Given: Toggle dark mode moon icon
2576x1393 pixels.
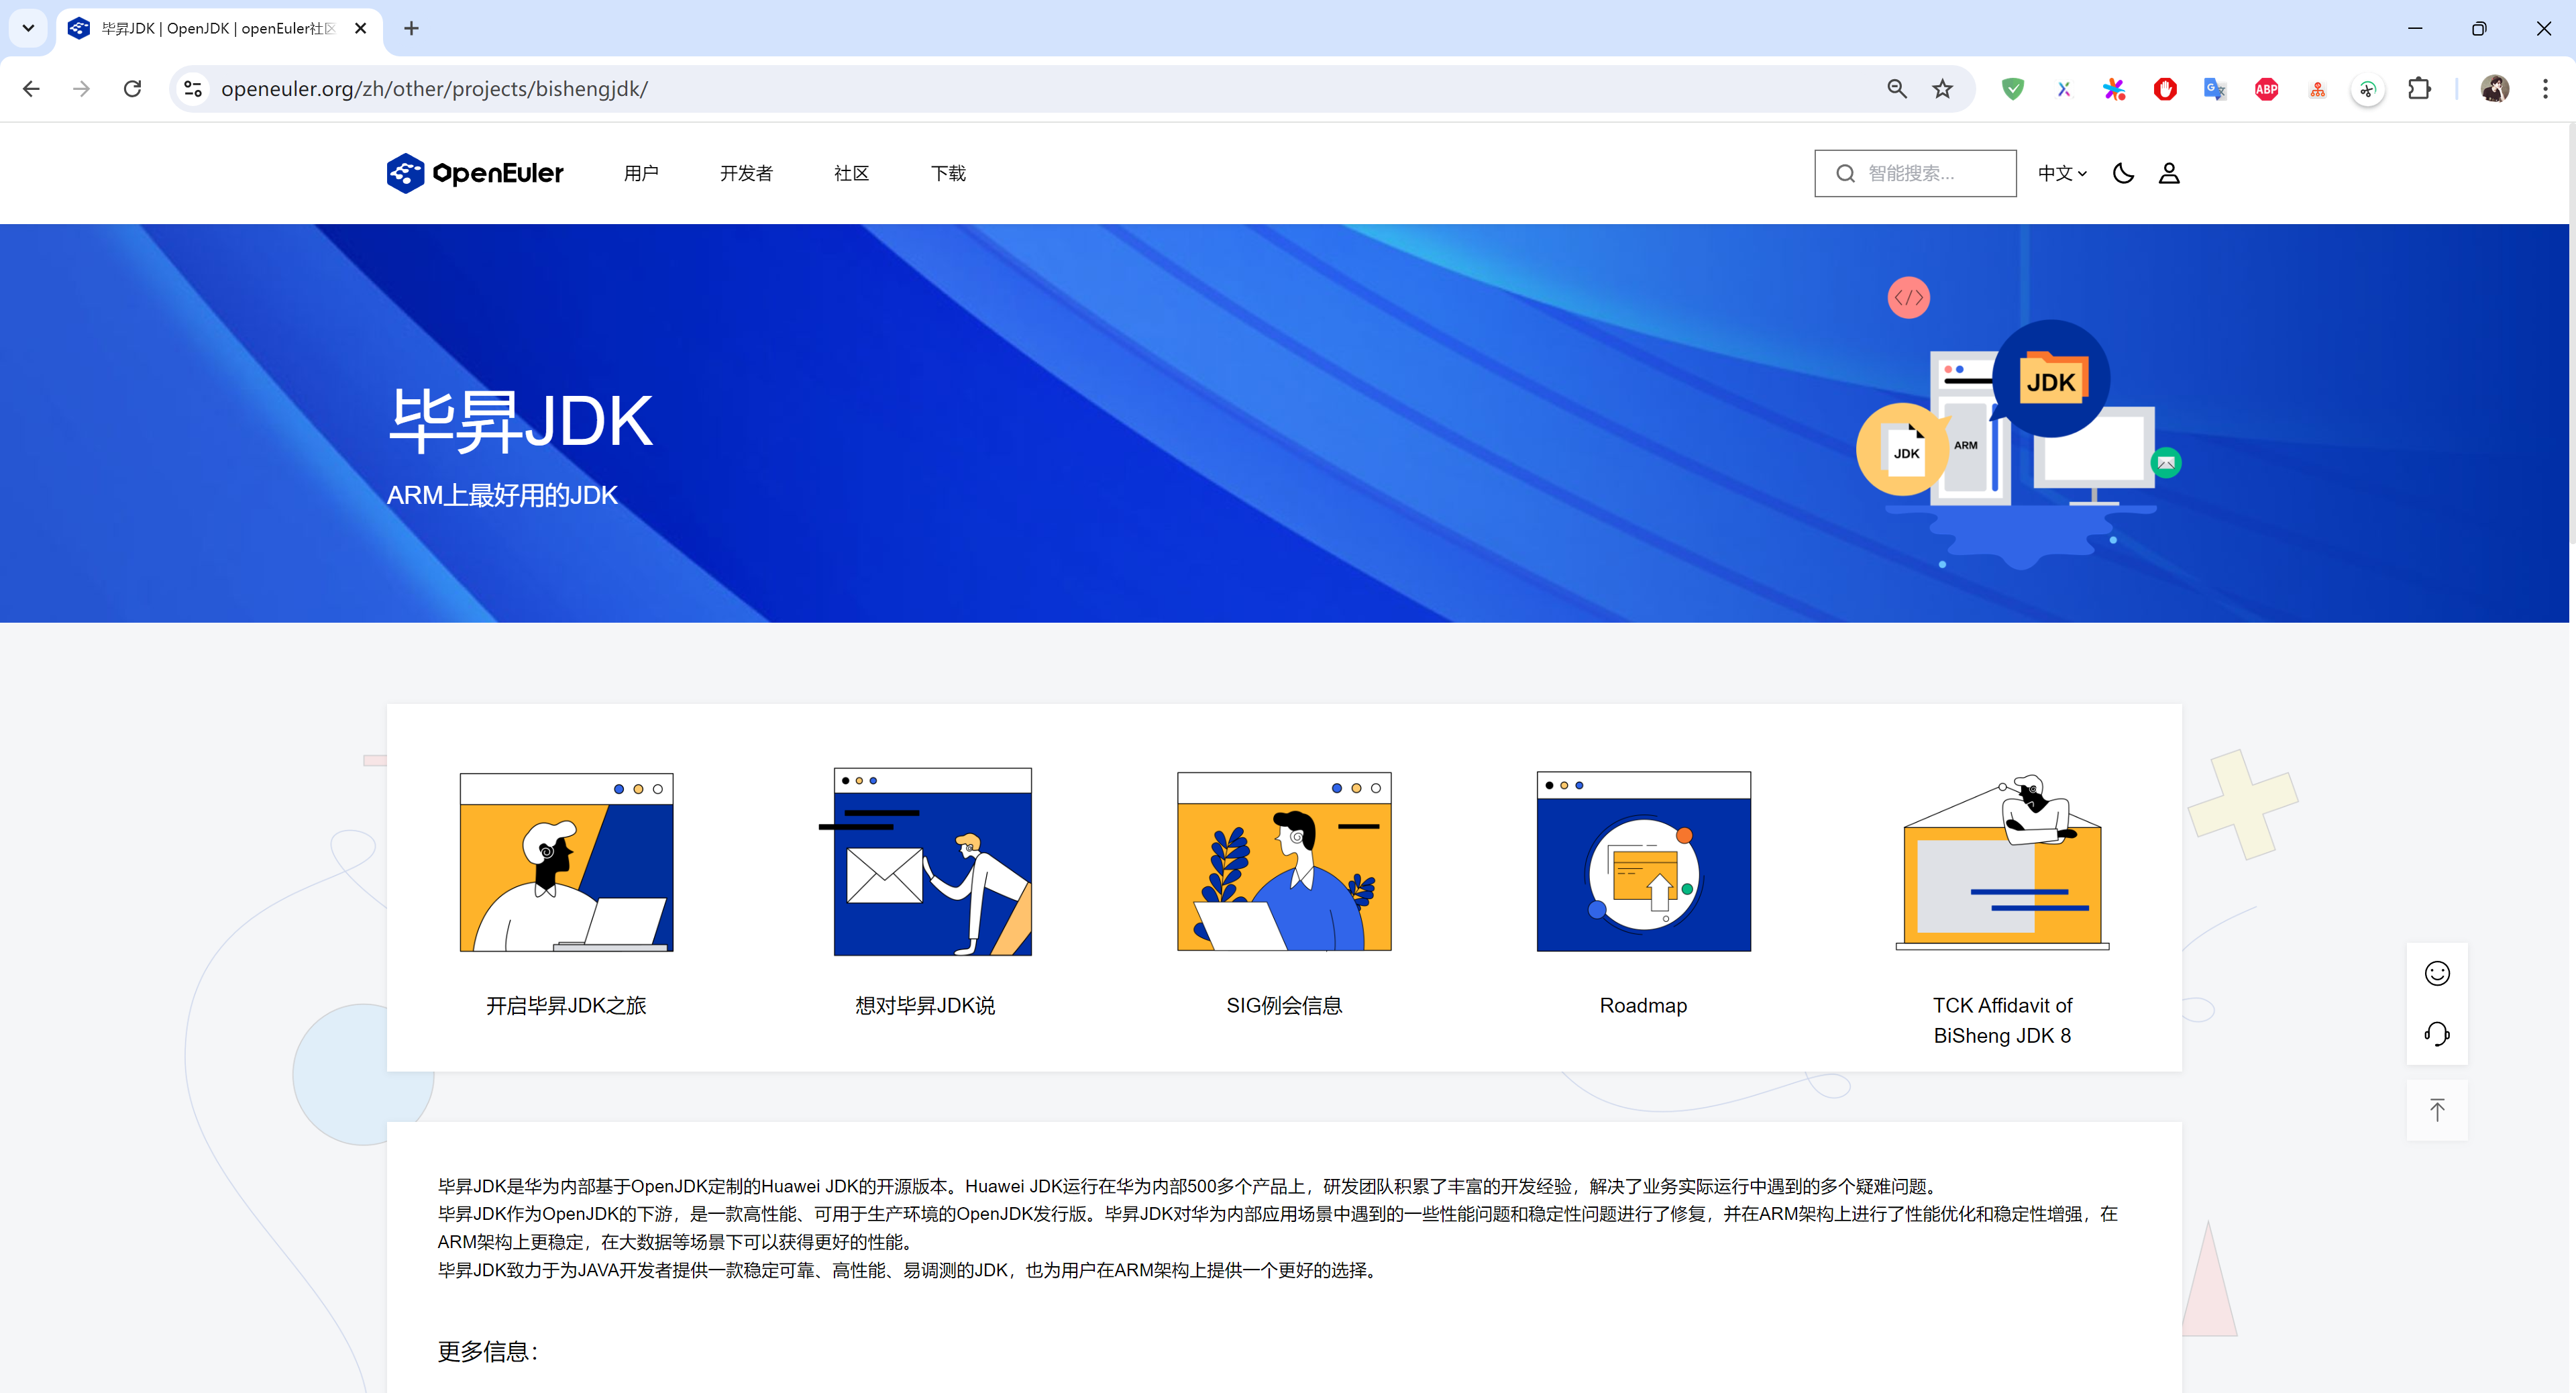Looking at the screenshot, I should click(2123, 173).
